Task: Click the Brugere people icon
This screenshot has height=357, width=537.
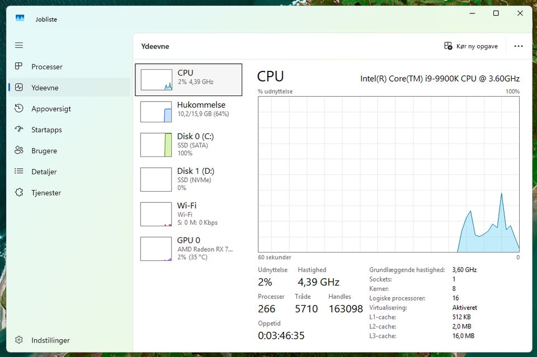Action: coord(19,150)
